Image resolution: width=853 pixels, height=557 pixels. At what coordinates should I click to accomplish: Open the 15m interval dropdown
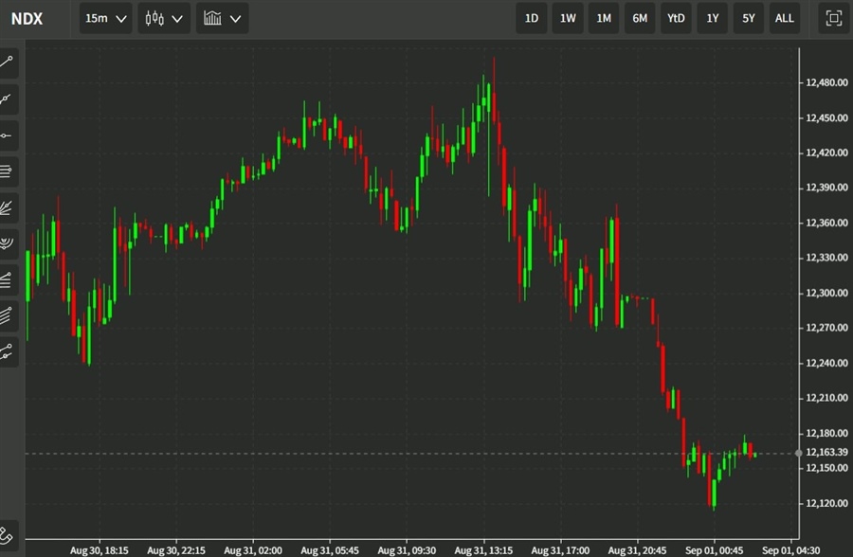105,19
